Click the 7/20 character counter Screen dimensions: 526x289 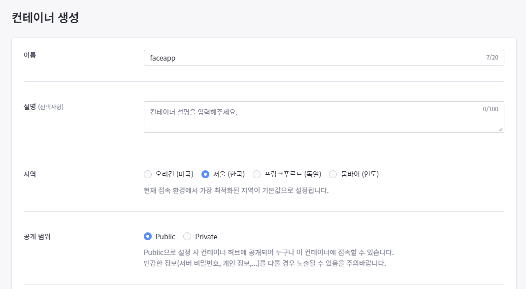(492, 57)
